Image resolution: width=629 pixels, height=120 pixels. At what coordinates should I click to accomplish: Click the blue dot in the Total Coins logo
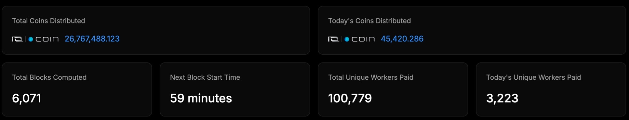coord(31,39)
